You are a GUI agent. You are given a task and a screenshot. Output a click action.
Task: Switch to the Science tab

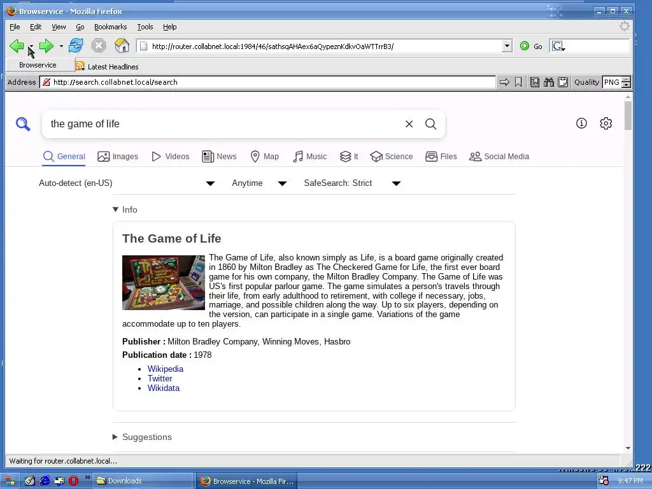(392, 157)
